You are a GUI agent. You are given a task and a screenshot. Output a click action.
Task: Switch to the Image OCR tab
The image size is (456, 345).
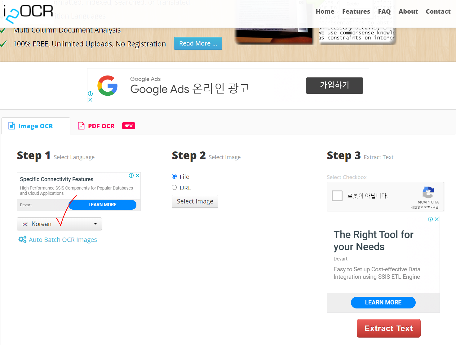[36, 126]
